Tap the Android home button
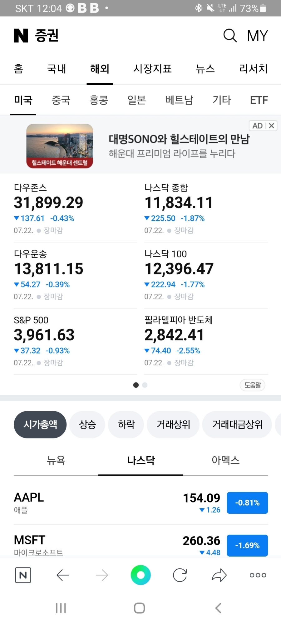 click(x=140, y=608)
